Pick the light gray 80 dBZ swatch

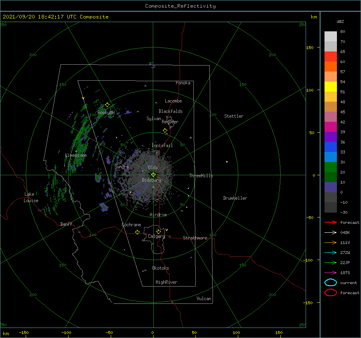click(331, 36)
